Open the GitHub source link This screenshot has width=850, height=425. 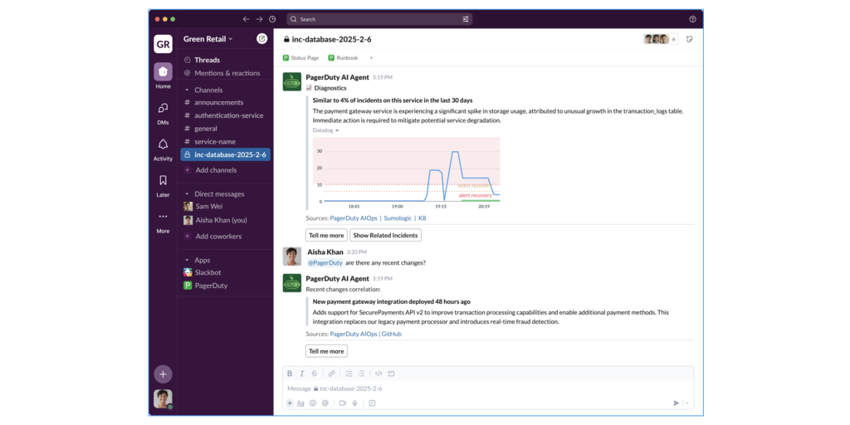click(391, 334)
